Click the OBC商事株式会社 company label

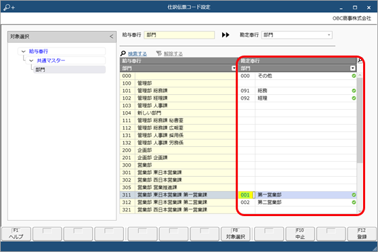coord(352,18)
